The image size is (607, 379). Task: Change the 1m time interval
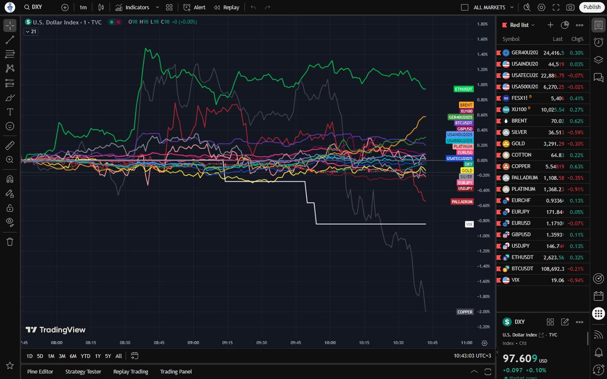83,8
